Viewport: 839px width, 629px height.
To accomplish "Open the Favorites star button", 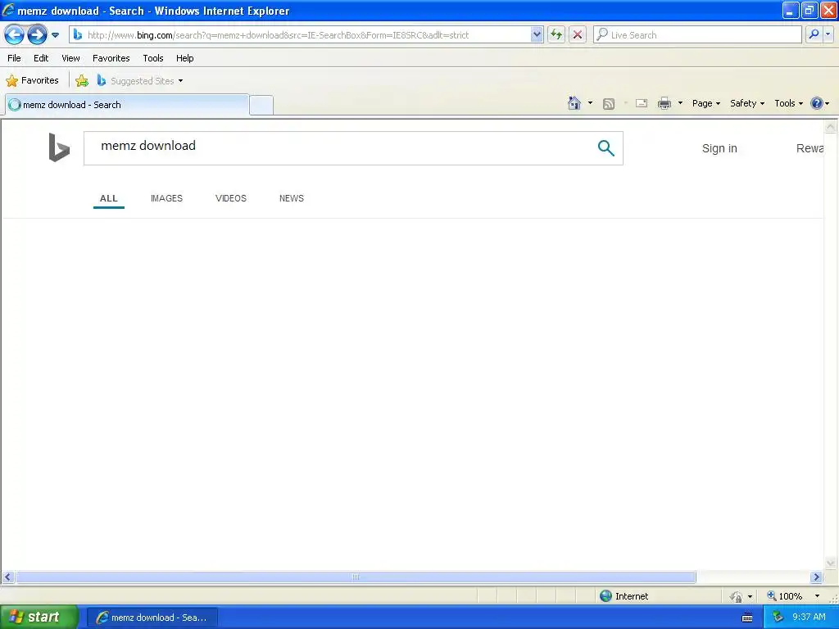I will tap(32, 81).
